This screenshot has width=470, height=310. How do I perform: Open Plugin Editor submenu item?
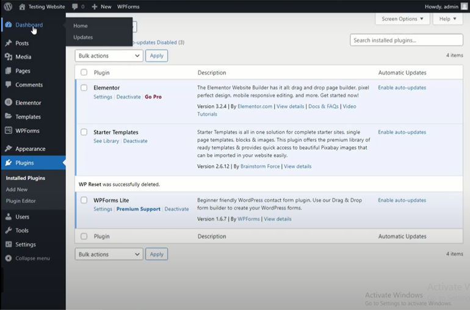[x=21, y=201]
